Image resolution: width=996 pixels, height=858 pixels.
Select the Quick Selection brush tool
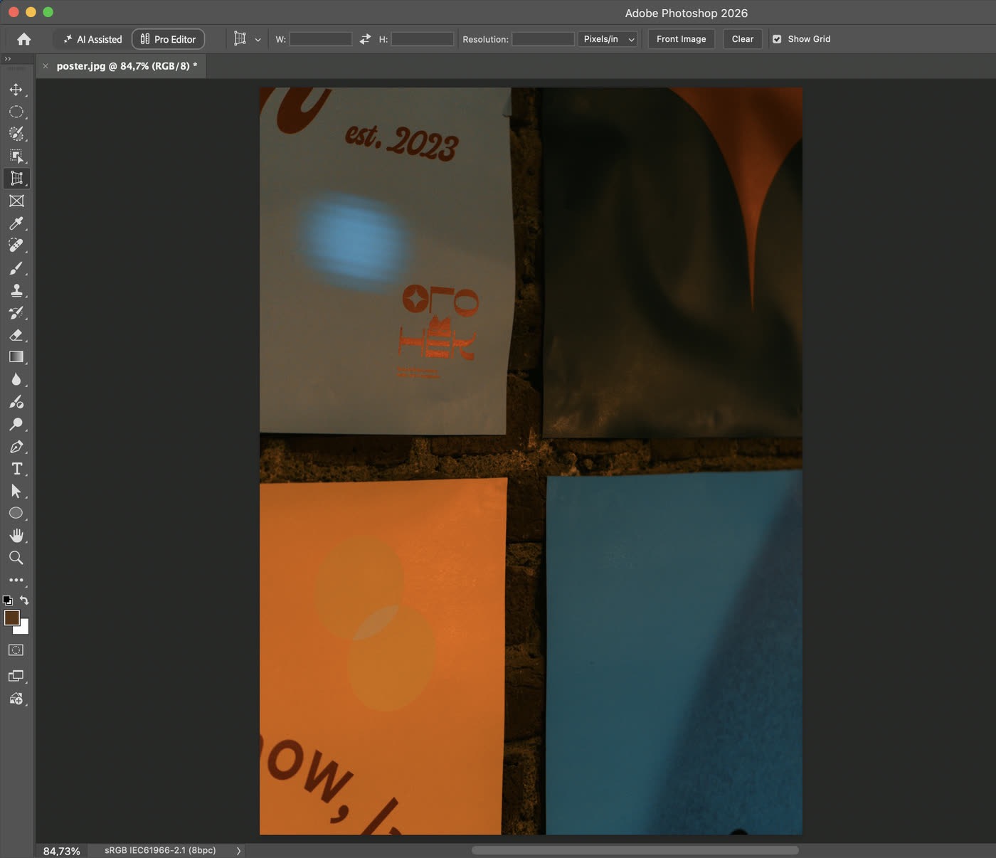click(16, 134)
